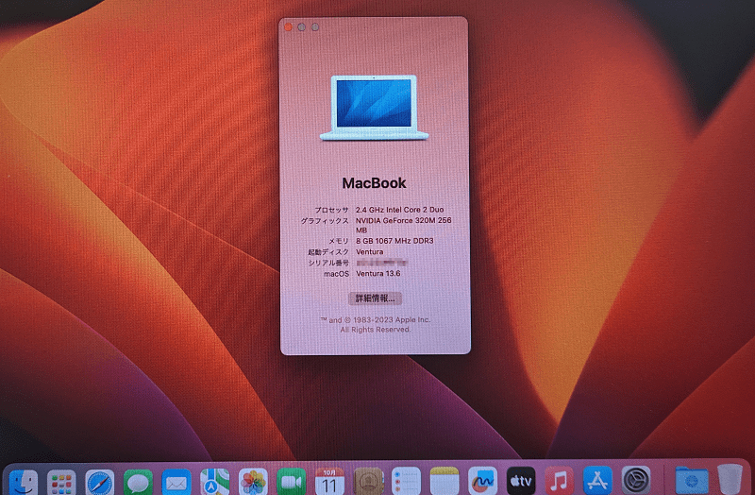Open the App Store from the Dock
The width and height of the screenshot is (755, 495).
tap(597, 482)
